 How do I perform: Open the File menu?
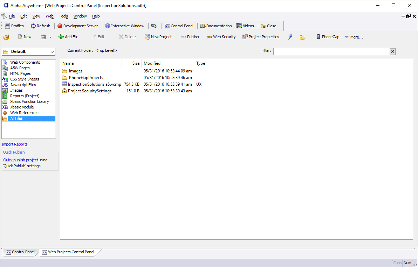point(12,16)
